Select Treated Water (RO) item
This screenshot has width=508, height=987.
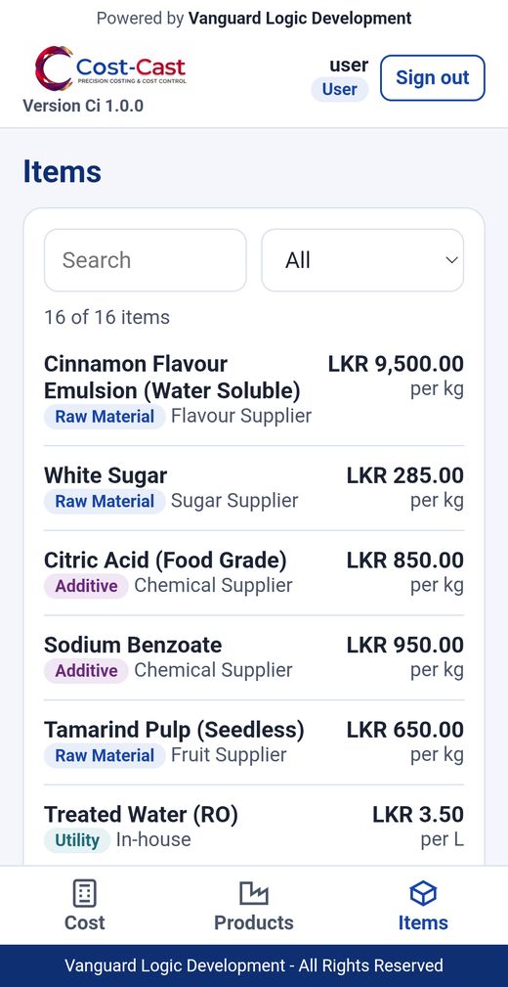point(254,828)
